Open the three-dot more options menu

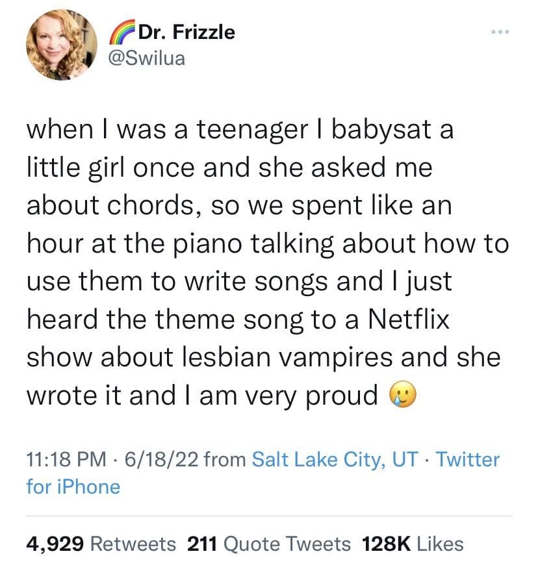click(498, 31)
